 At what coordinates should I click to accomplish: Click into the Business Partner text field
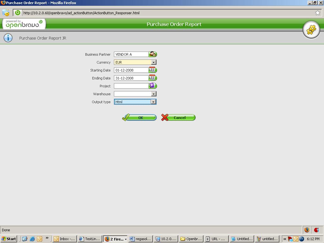[x=131, y=54]
